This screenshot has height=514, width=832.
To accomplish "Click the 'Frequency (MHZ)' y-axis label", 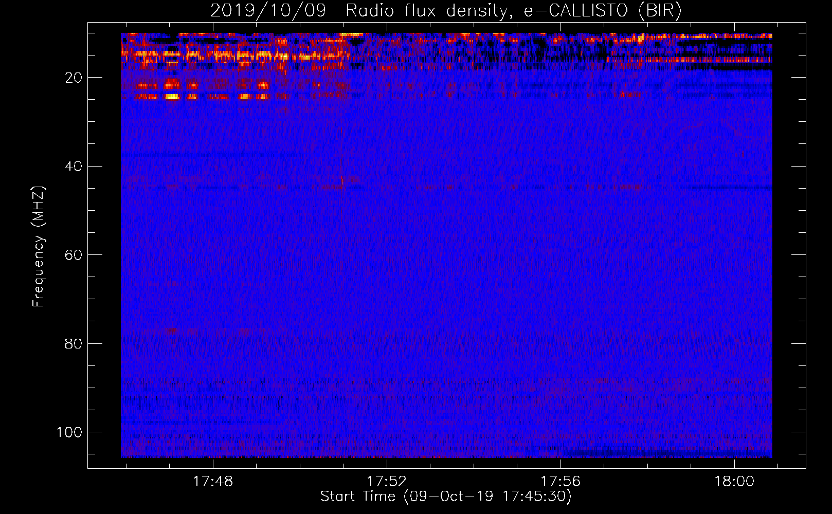I will [39, 247].
